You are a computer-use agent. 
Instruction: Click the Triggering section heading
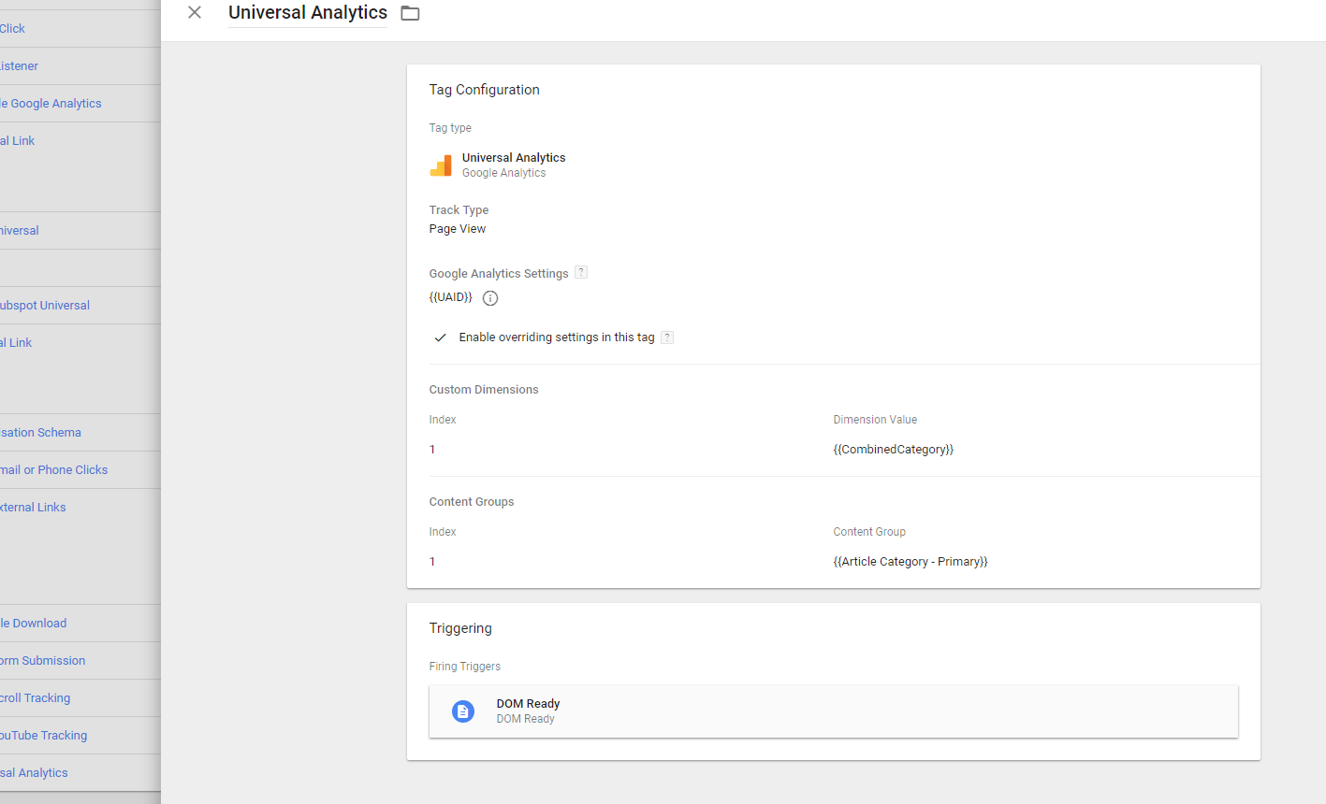(x=460, y=628)
